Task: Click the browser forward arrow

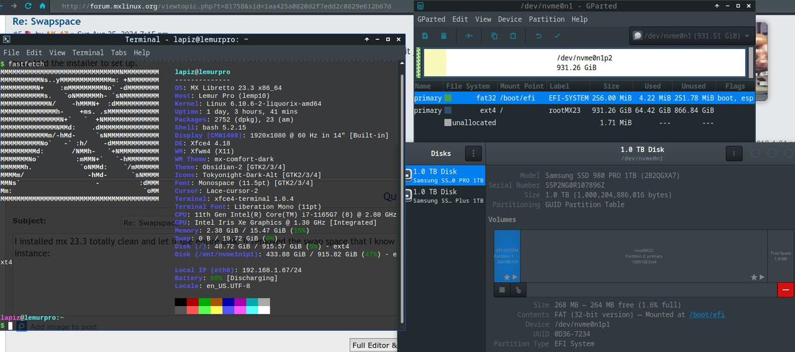Action: 14,6
